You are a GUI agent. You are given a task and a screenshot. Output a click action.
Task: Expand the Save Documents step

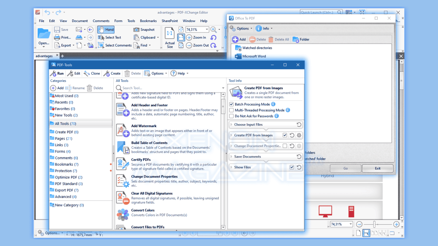(231, 157)
